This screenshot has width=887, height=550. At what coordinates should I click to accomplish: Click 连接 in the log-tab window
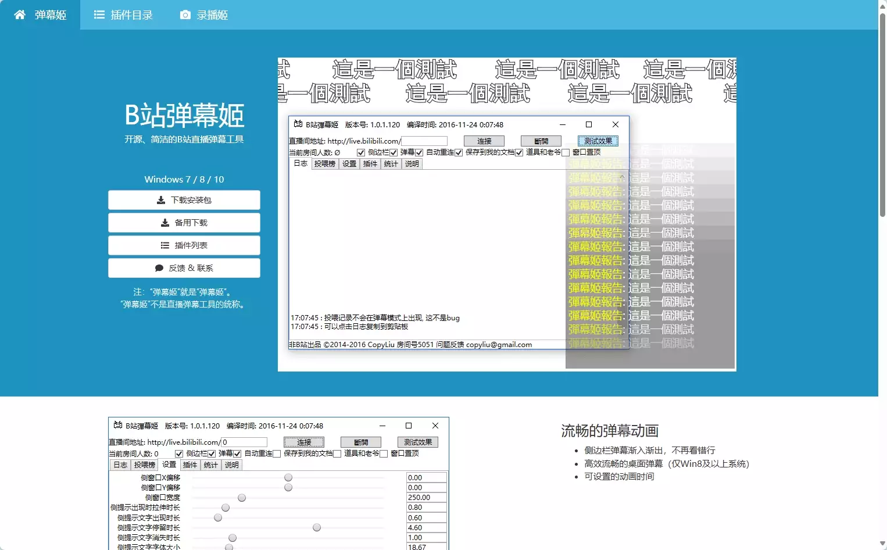pyautogui.click(x=484, y=141)
